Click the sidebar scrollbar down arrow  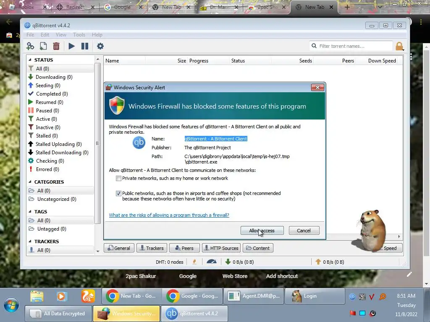click(x=98, y=251)
